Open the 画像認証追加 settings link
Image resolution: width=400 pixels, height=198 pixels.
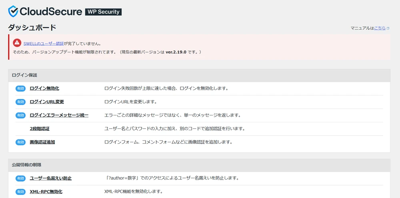pyautogui.click(x=42, y=142)
